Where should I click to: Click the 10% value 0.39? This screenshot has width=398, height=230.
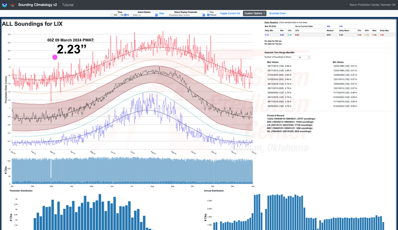(x=290, y=35)
